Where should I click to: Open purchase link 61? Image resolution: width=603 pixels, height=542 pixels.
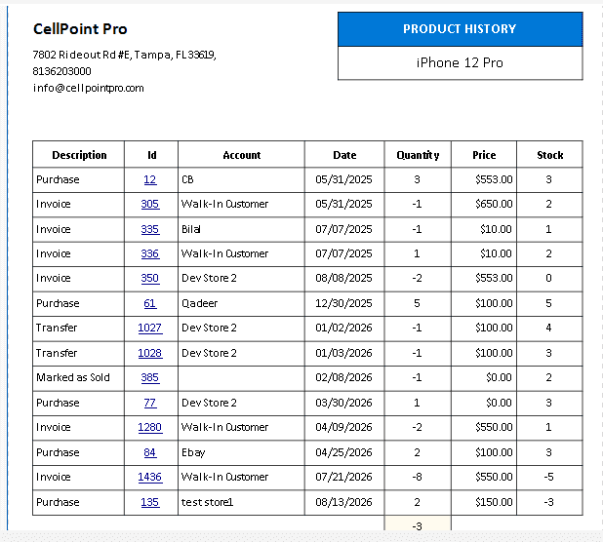pyautogui.click(x=150, y=303)
